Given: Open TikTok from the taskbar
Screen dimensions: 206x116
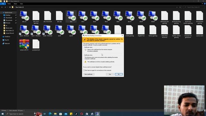Looking at the screenshot, I should [76, 114].
